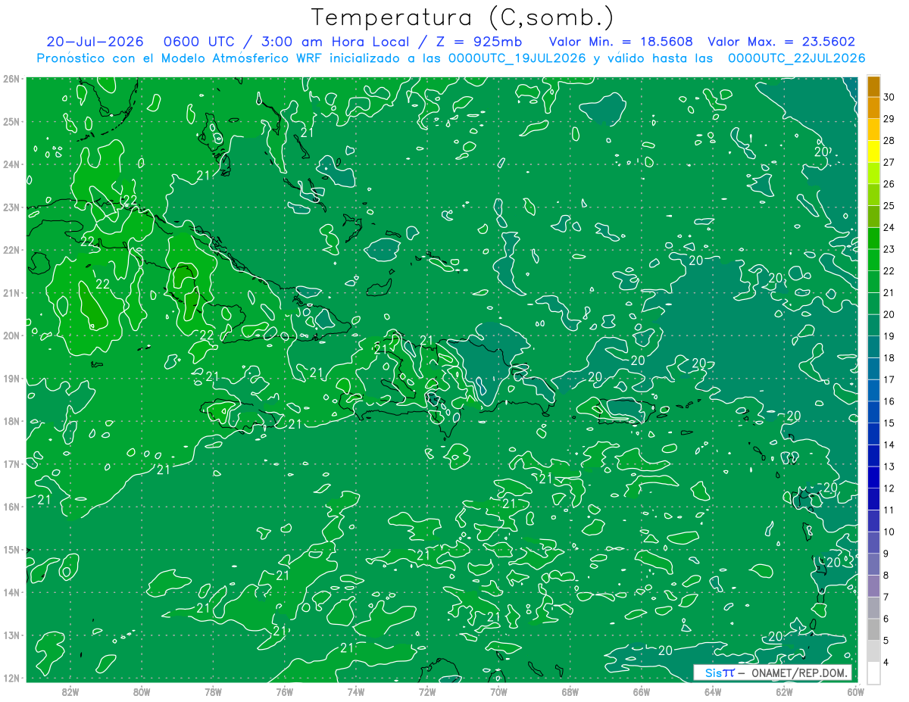
Task: Click the legend value 5
Action: click(888, 641)
